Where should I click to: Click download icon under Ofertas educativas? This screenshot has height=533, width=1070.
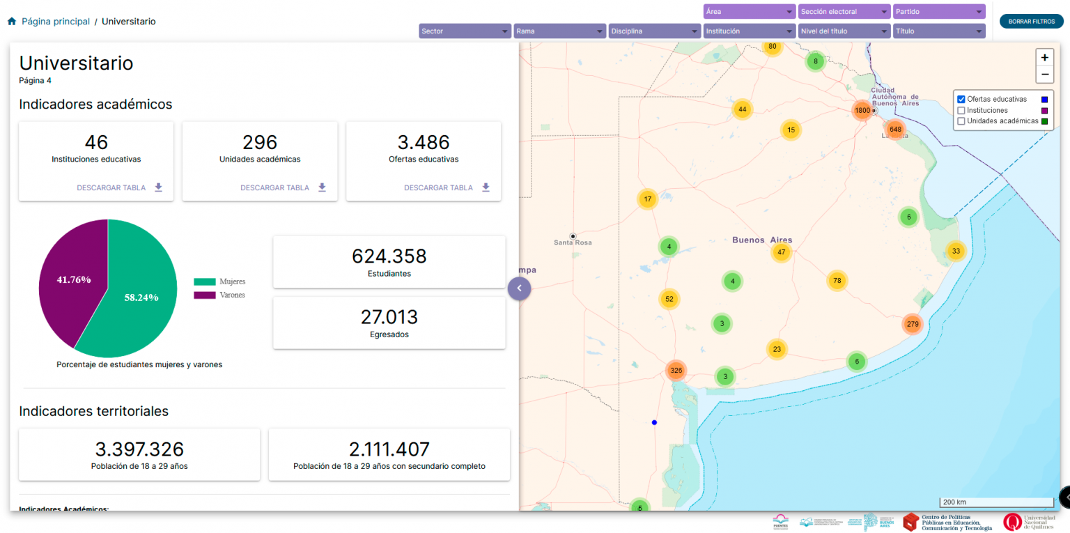tap(486, 187)
